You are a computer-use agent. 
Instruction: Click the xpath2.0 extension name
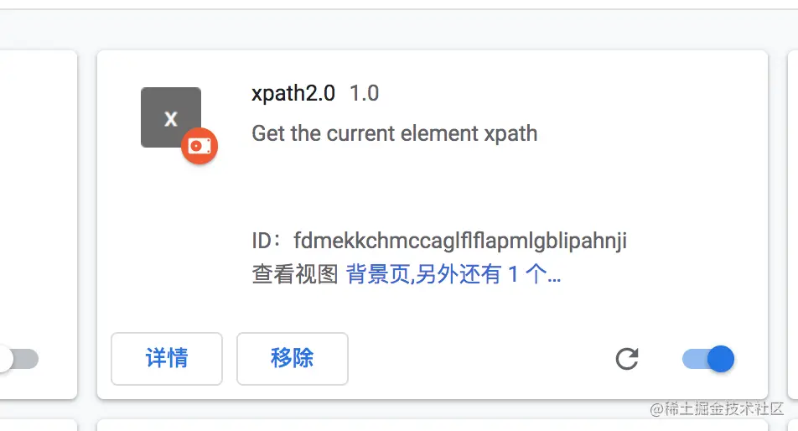coord(293,93)
